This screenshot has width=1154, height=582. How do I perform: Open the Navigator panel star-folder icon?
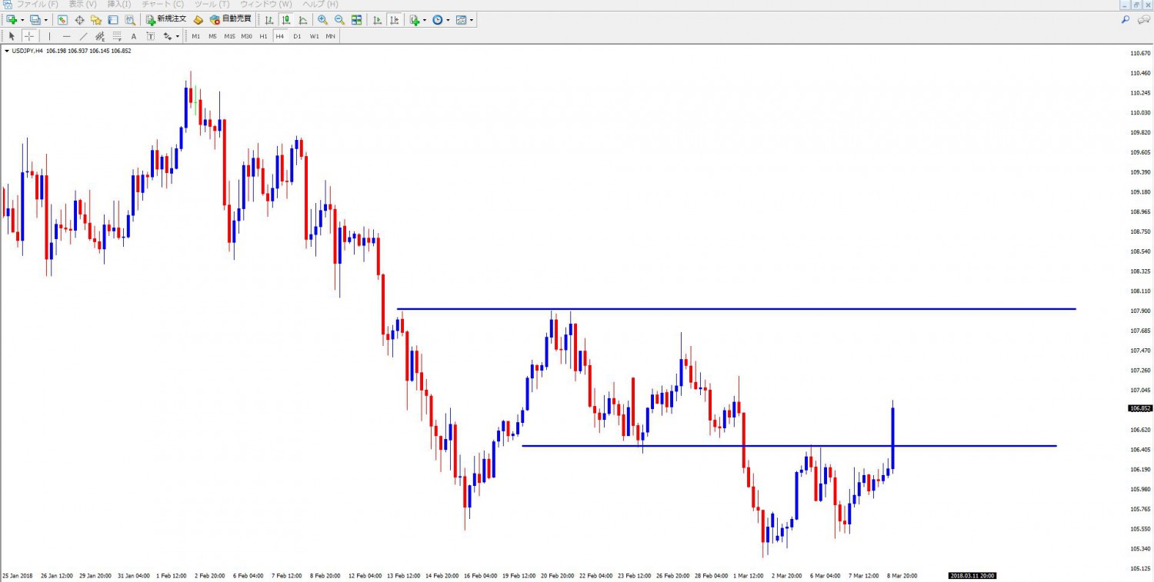pyautogui.click(x=95, y=19)
